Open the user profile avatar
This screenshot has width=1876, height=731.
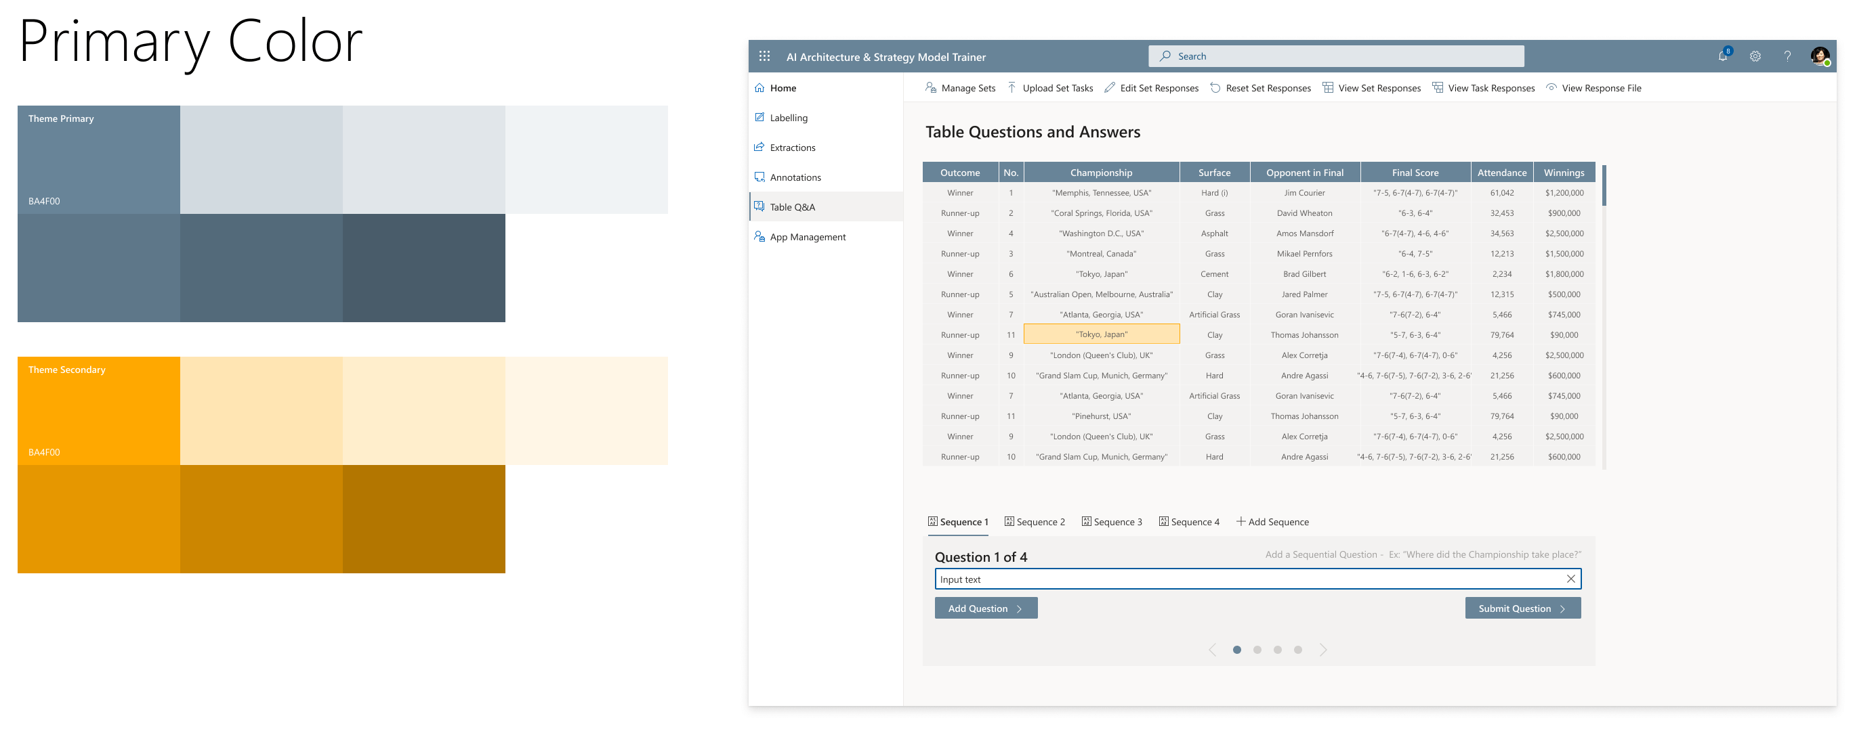pos(1819,56)
